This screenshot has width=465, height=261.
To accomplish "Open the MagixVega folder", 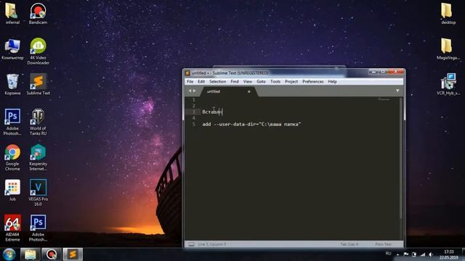I will [448, 49].
